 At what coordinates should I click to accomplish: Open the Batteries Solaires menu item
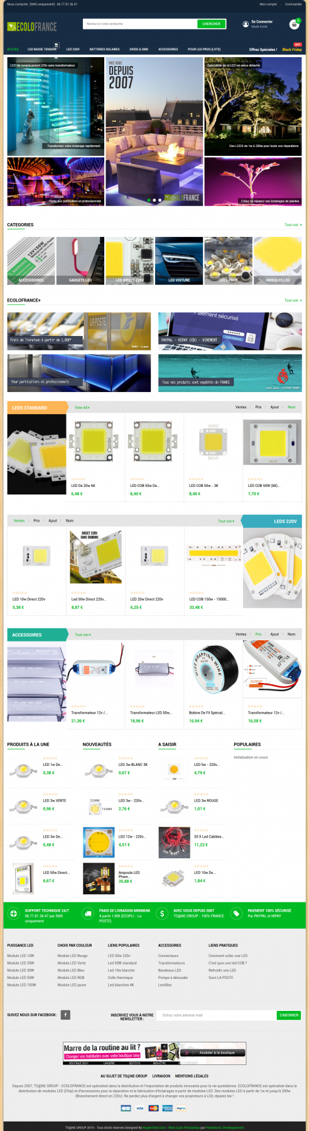point(104,49)
